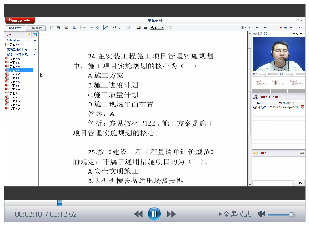Click the first icon above the webcam video
Screen dimensions: 309x226
tap(255, 34)
